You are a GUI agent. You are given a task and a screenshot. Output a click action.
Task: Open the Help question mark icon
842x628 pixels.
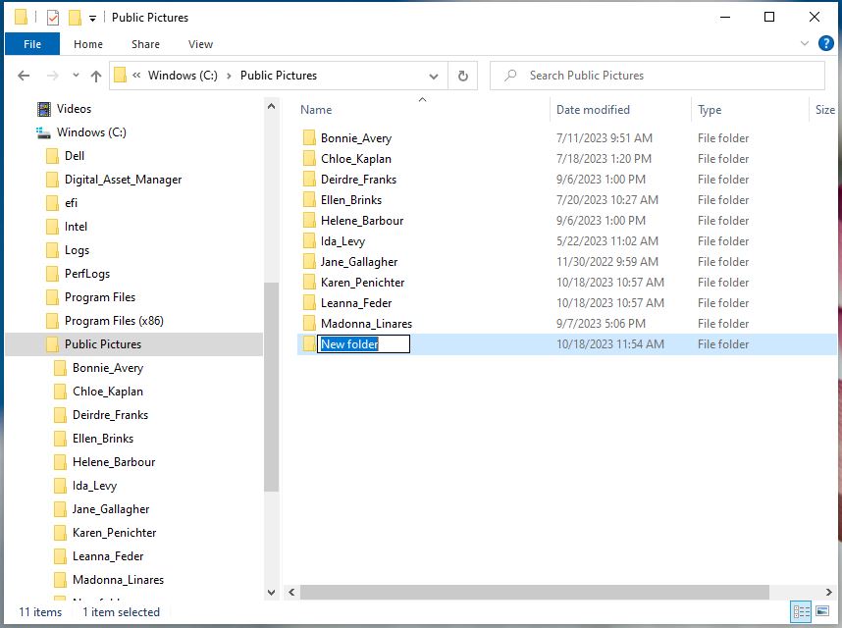[x=826, y=43]
